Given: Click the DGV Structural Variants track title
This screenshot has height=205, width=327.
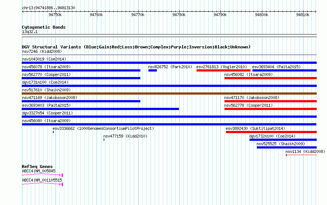Looking at the screenshot, I should pos(136,47).
